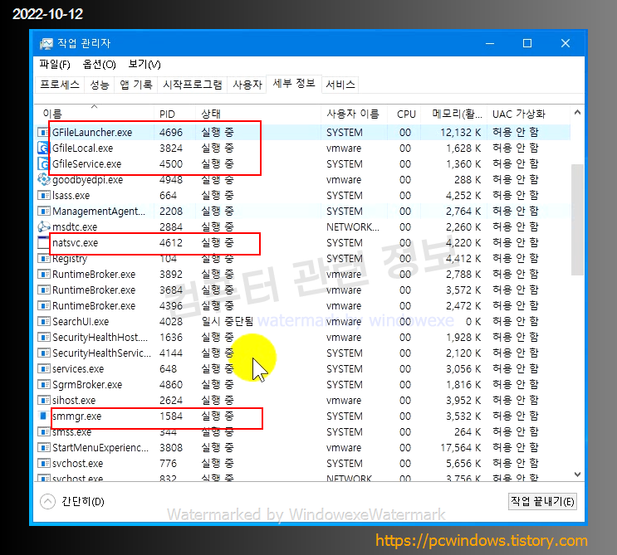Switch to the 시작프로그램 tab
This screenshot has width=617, height=555.
pos(193,85)
